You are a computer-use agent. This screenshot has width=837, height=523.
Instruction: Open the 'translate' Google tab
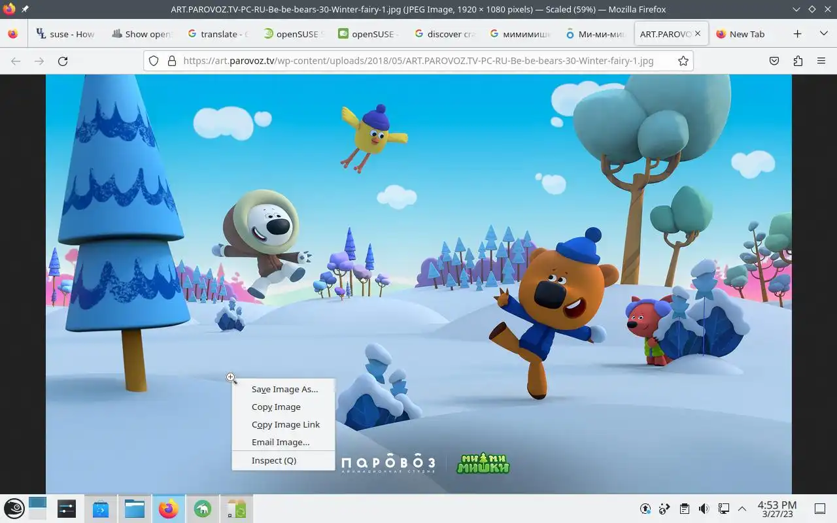tap(217, 34)
